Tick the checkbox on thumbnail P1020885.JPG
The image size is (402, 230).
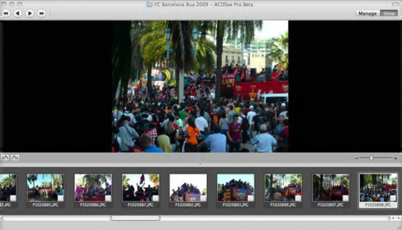61,198
